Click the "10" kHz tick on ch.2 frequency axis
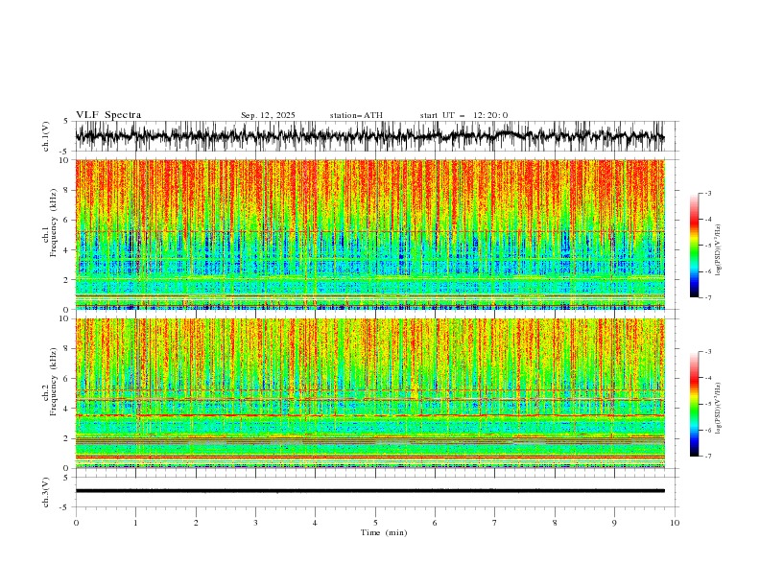The width and height of the screenshot is (760, 587). 65,318
